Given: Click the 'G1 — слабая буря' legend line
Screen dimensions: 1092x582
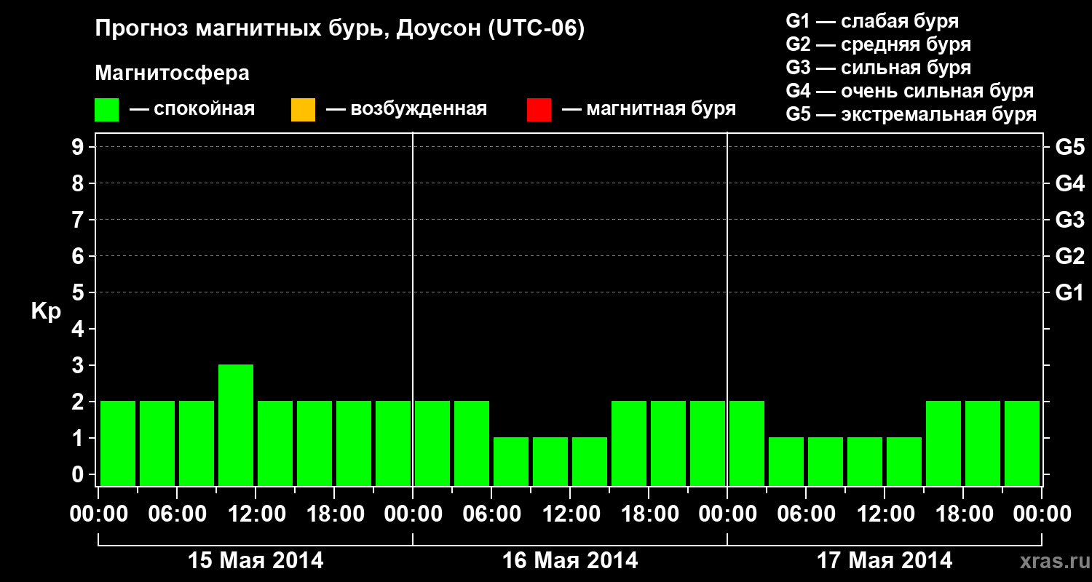Looking at the screenshot, I should coord(872,21).
